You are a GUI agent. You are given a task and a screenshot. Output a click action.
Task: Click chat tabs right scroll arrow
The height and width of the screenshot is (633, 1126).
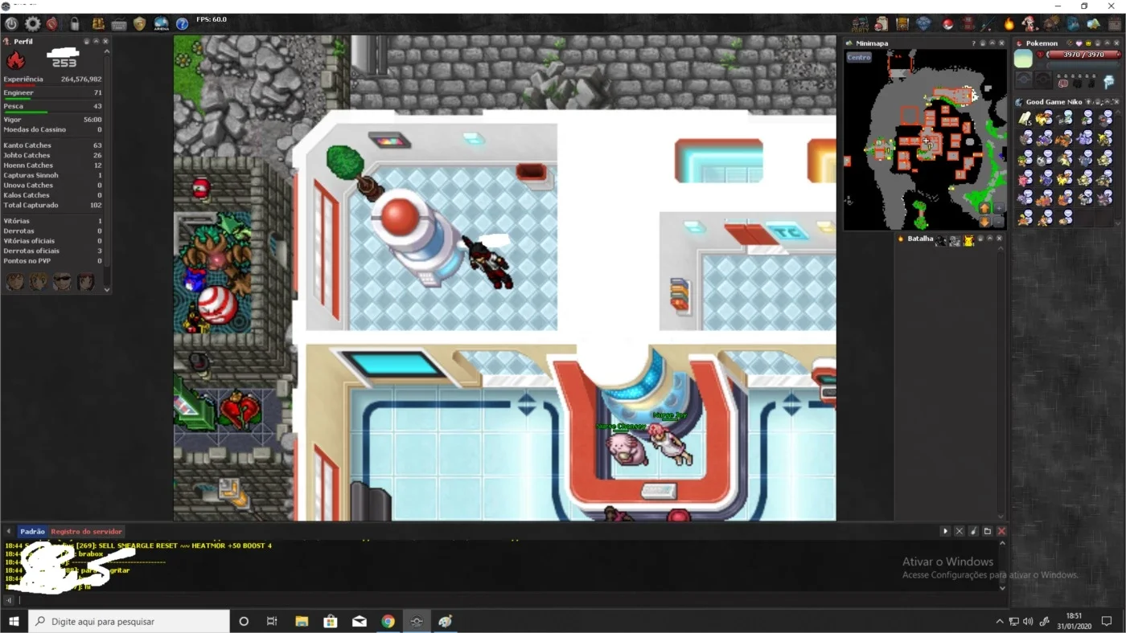point(945,531)
